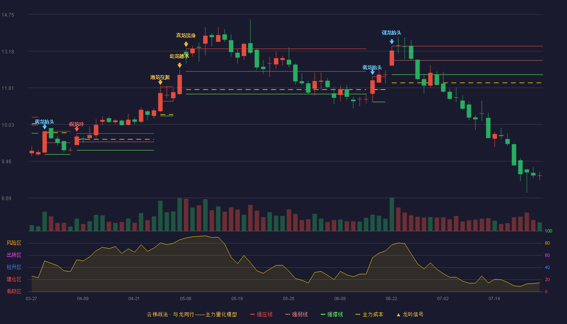Image resolution: width=567 pixels, height=324 pixels.
Task: Select the red arrow below 假龙吟
Action: coord(77,129)
